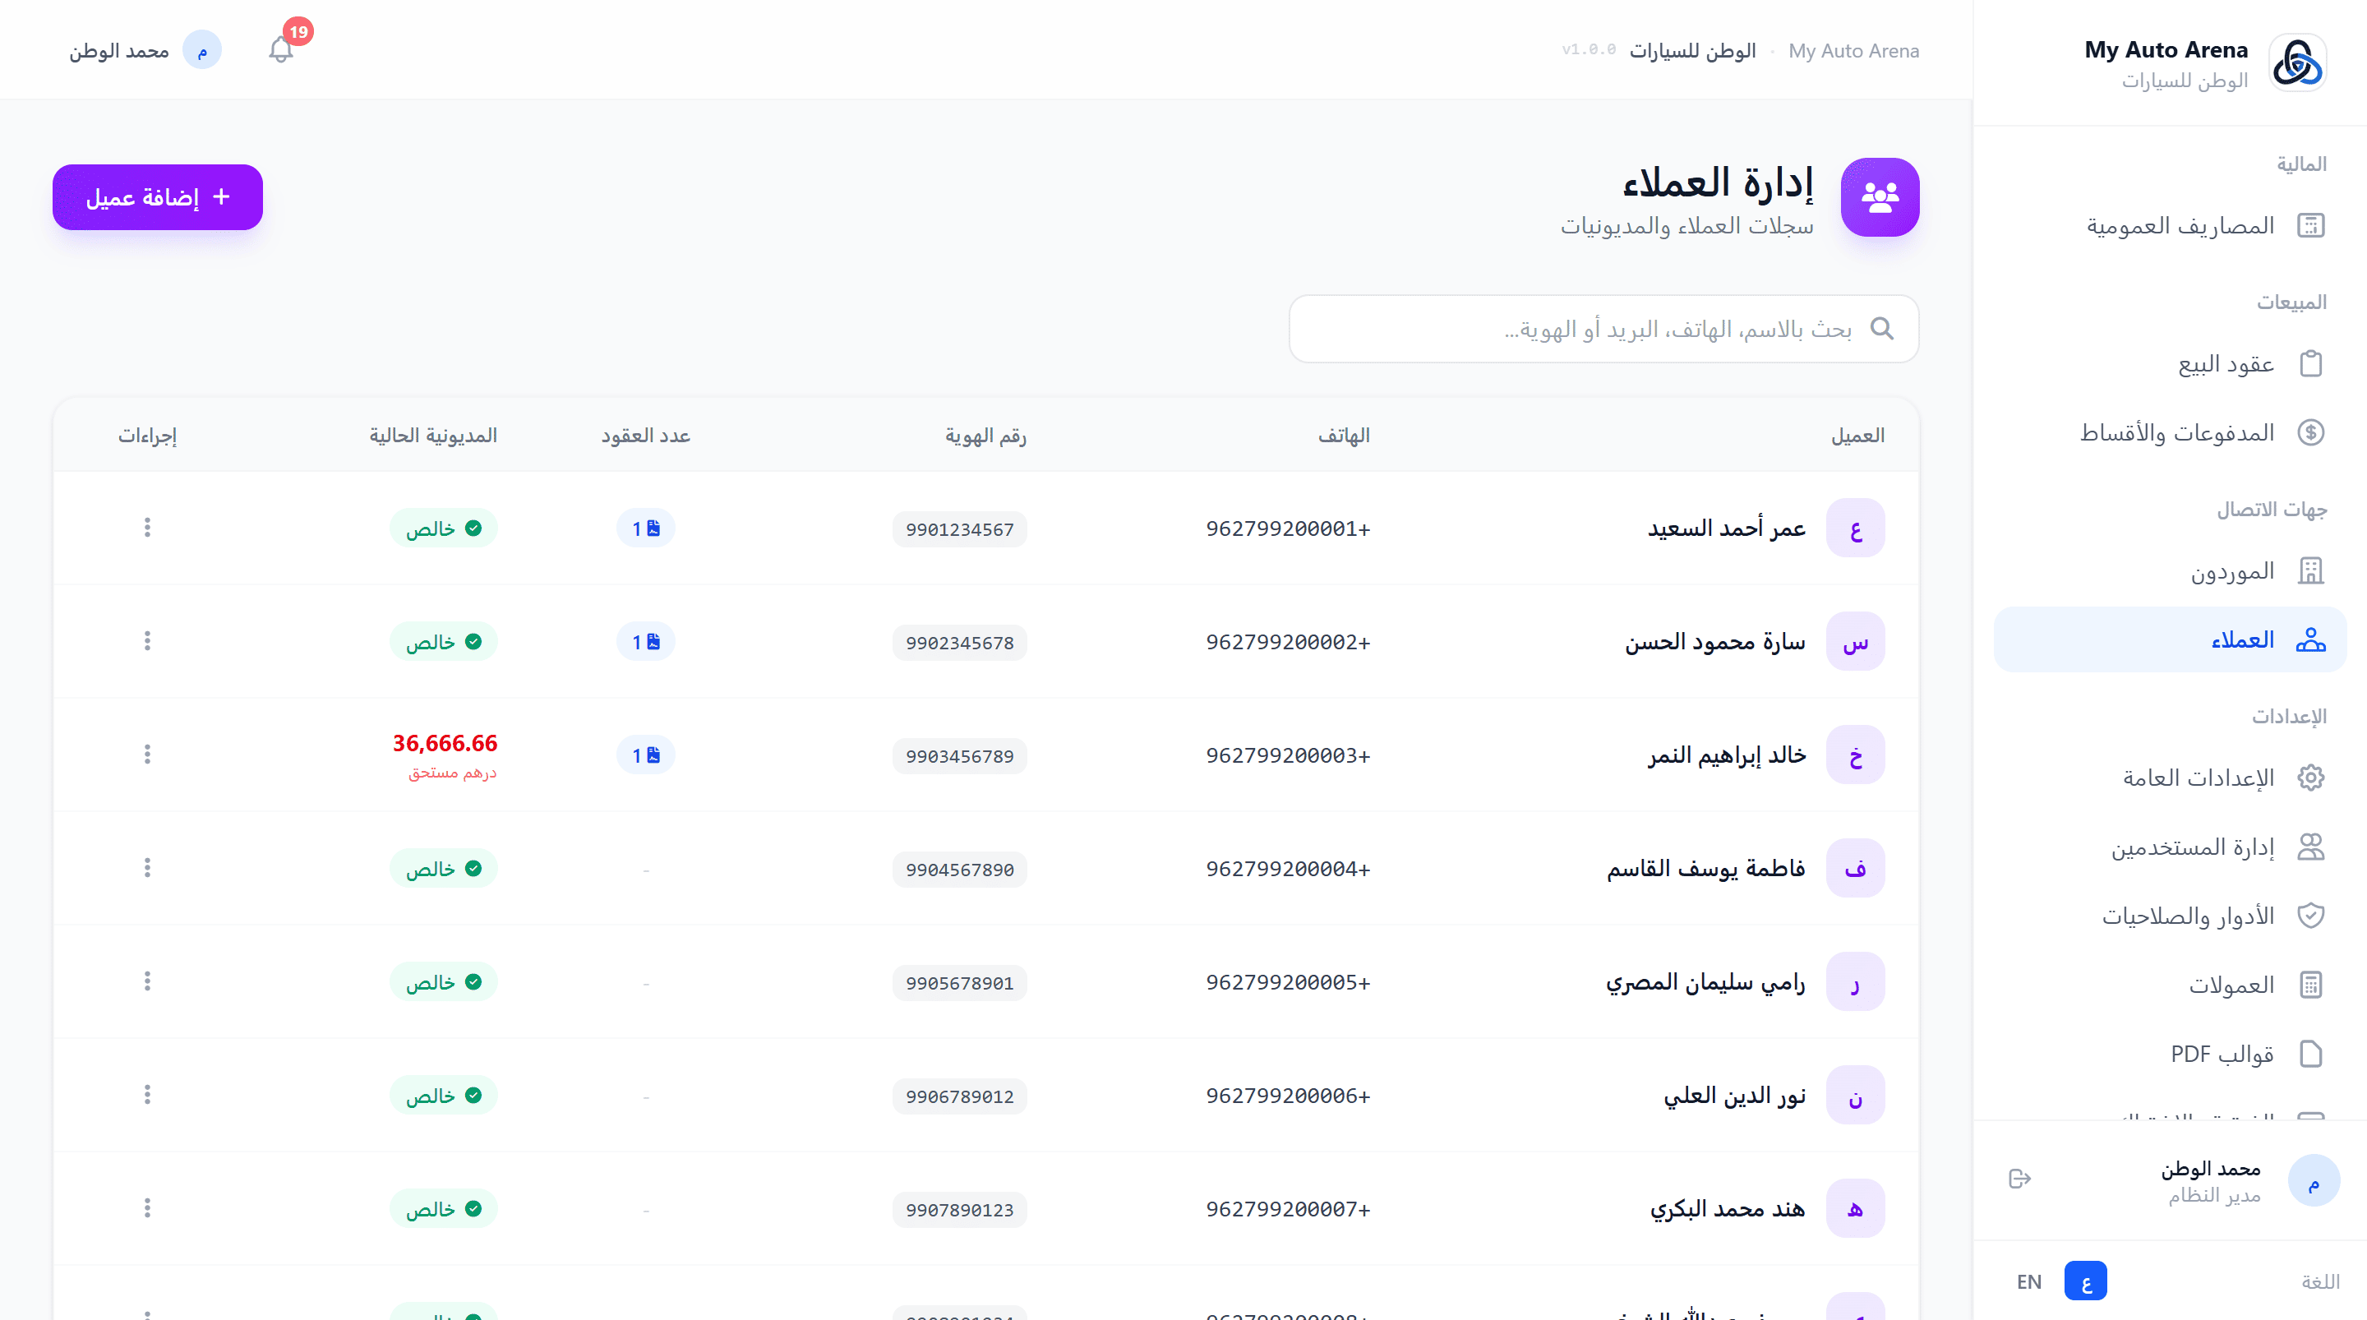This screenshot has width=2367, height=1320.
Task: Click the purple customers header icon
Action: click(x=1880, y=196)
